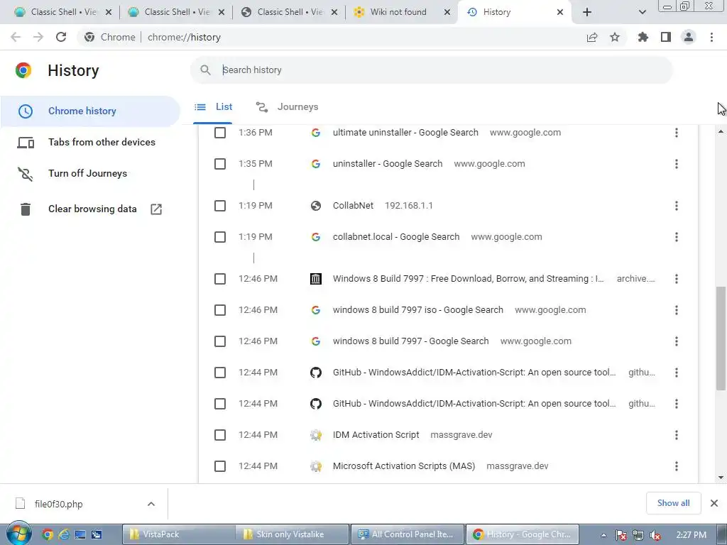727x545 pixels.
Task: Select the List tab
Action: point(213,107)
